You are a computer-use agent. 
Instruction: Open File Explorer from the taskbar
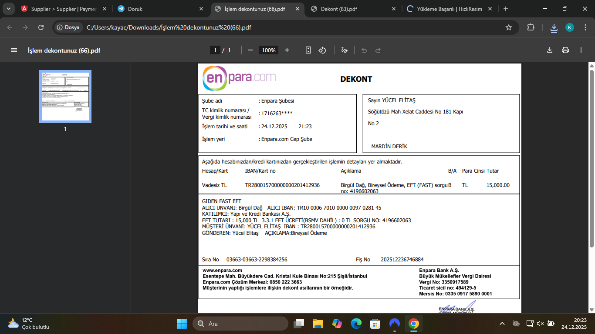(x=318, y=324)
